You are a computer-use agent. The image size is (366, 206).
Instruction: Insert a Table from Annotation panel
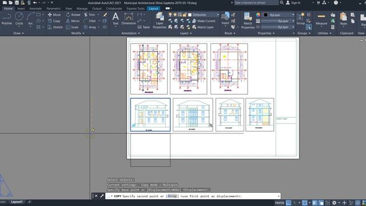click(144, 27)
